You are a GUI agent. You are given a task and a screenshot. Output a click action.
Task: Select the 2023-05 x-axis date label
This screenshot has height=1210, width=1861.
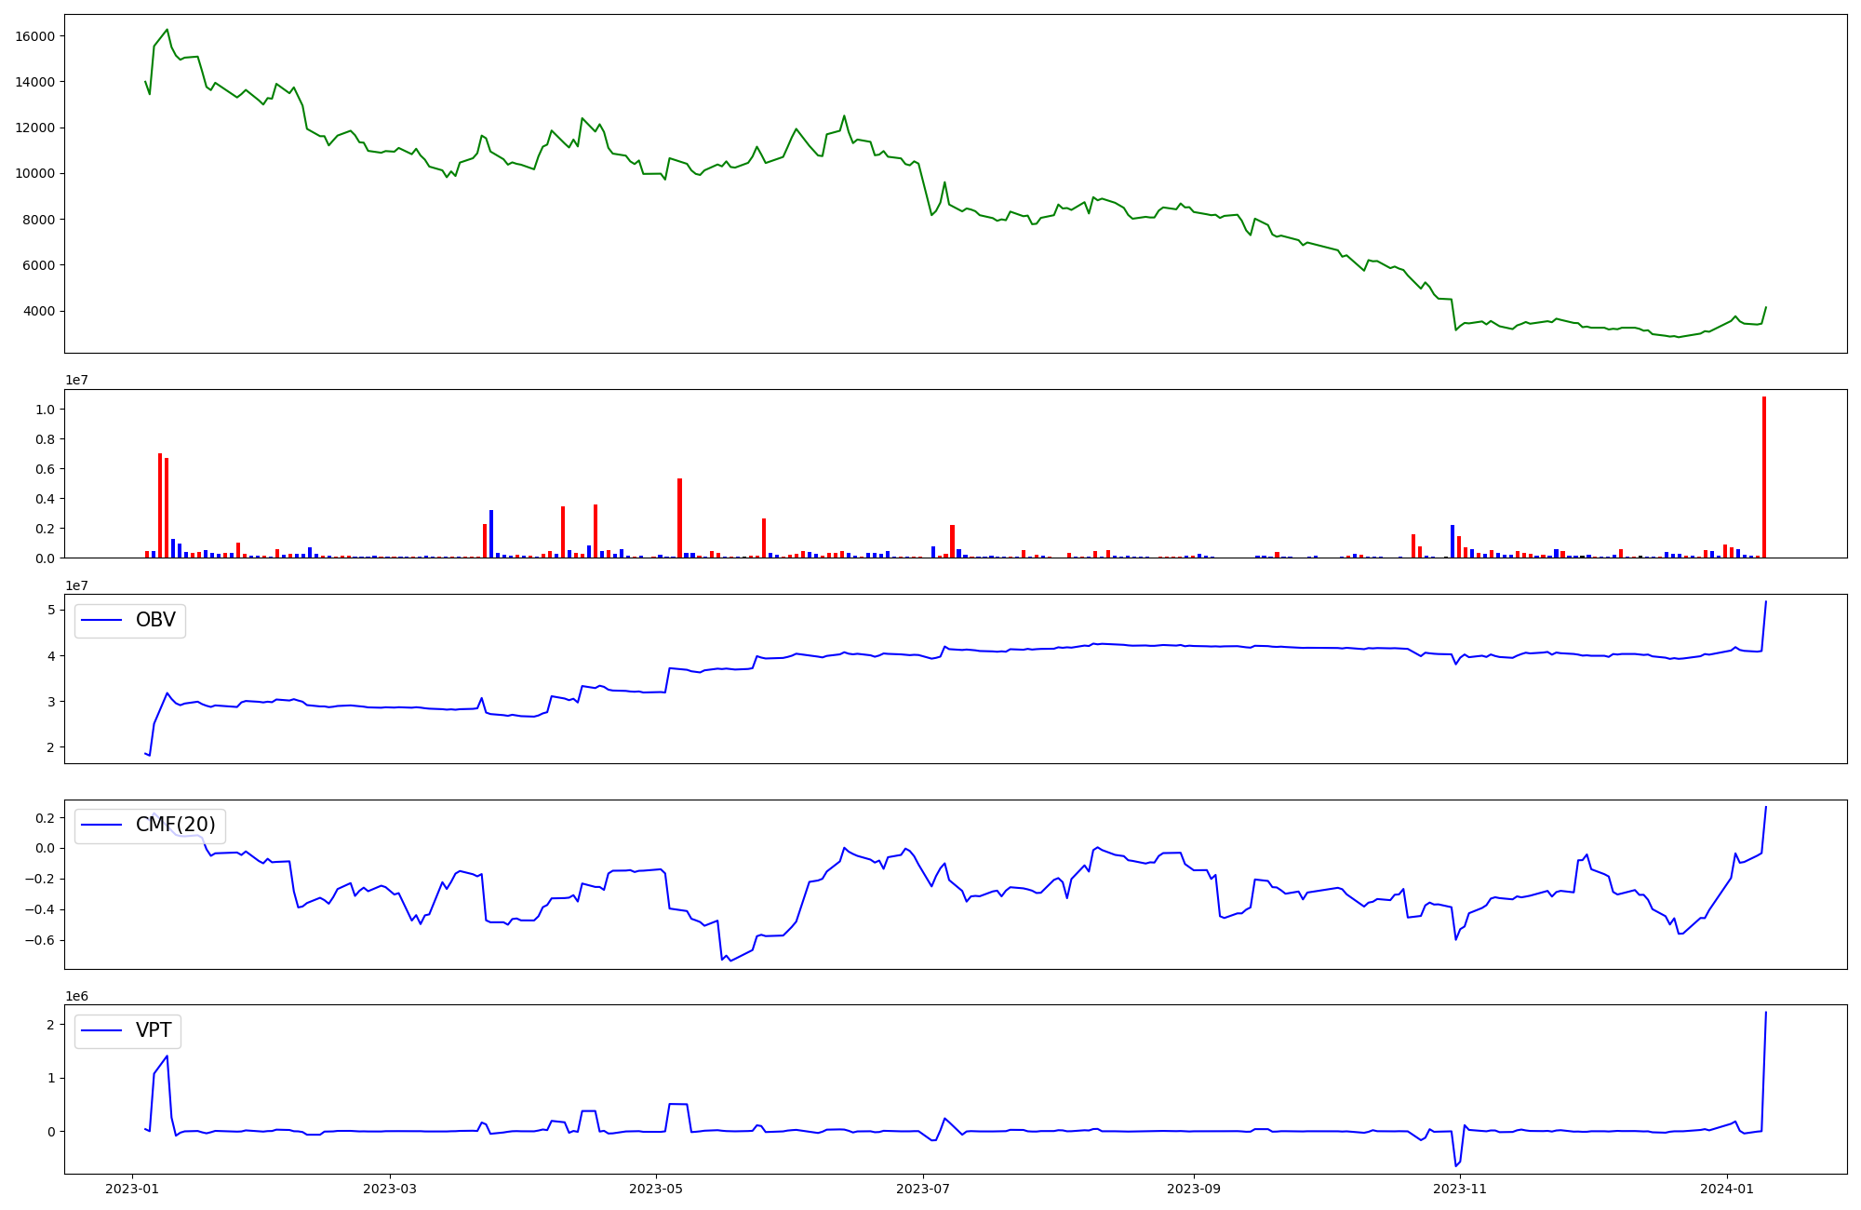[657, 1189]
